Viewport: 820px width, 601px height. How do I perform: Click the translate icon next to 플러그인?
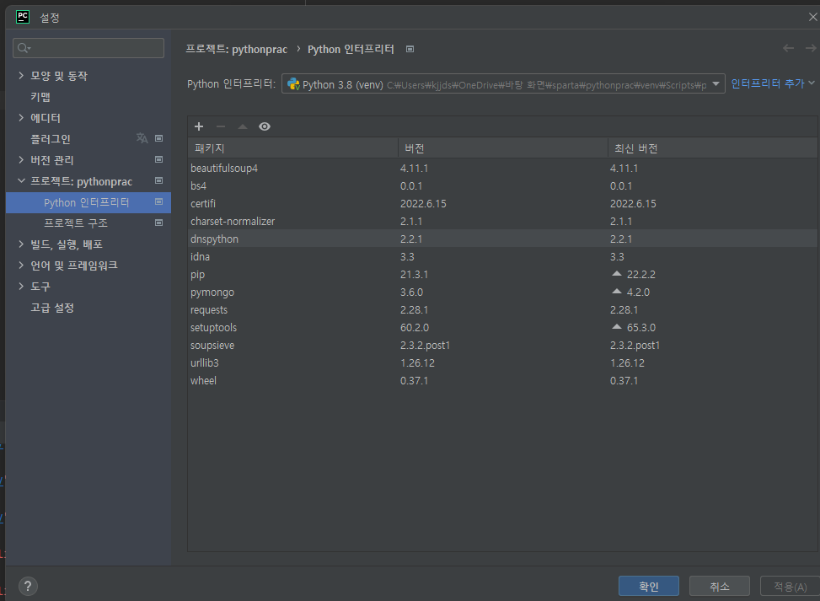pyautogui.click(x=142, y=138)
